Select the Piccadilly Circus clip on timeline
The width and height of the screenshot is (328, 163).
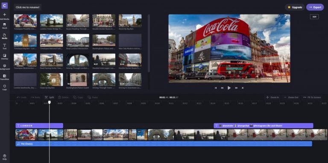pyautogui.click(x=26, y=134)
